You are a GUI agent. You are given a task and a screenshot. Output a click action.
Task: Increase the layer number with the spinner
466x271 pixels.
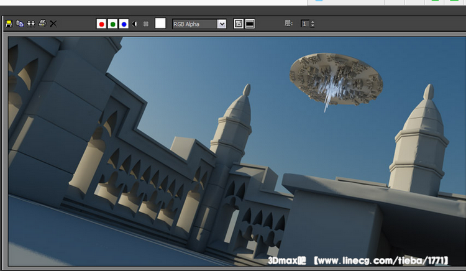coord(313,22)
